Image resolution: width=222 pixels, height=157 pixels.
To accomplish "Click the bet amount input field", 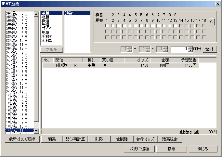I will [x=179, y=49].
